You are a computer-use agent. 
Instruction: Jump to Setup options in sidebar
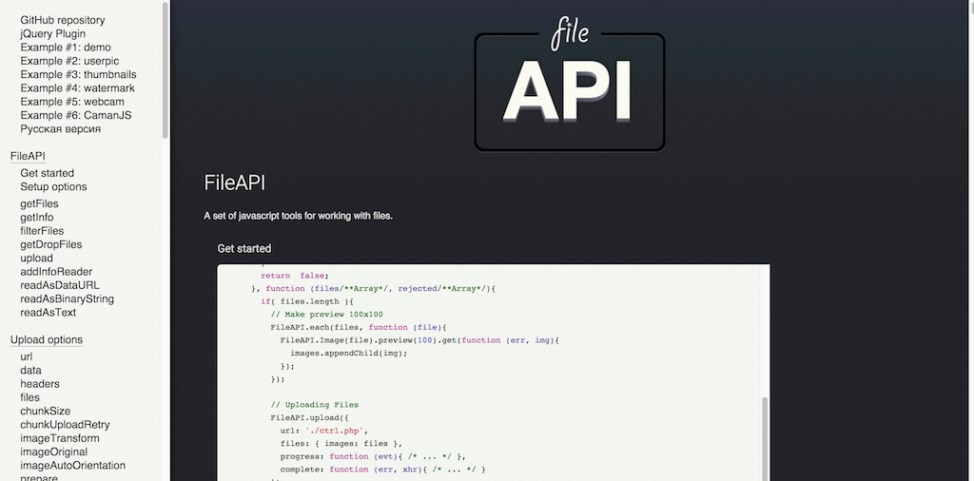53,187
